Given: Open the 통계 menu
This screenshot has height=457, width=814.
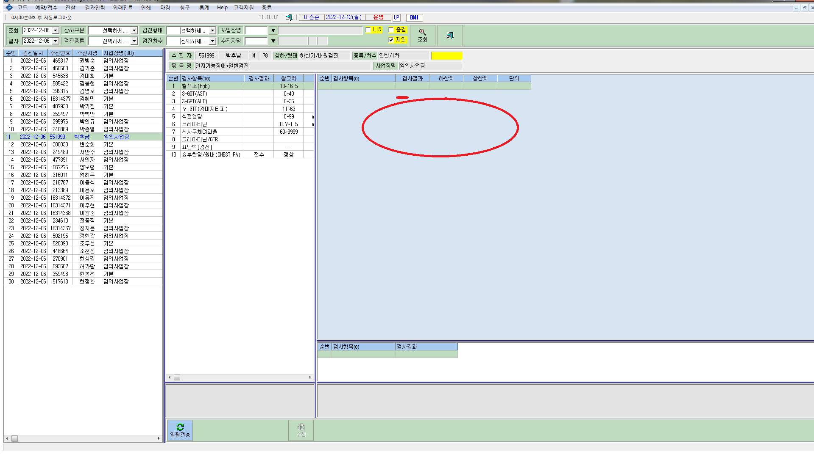Looking at the screenshot, I should pos(204,8).
